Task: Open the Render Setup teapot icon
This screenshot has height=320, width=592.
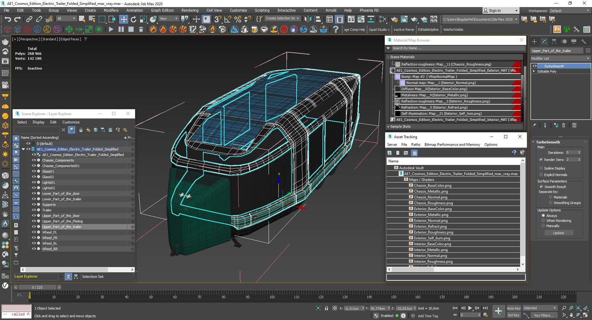Action: pyautogui.click(x=394, y=19)
